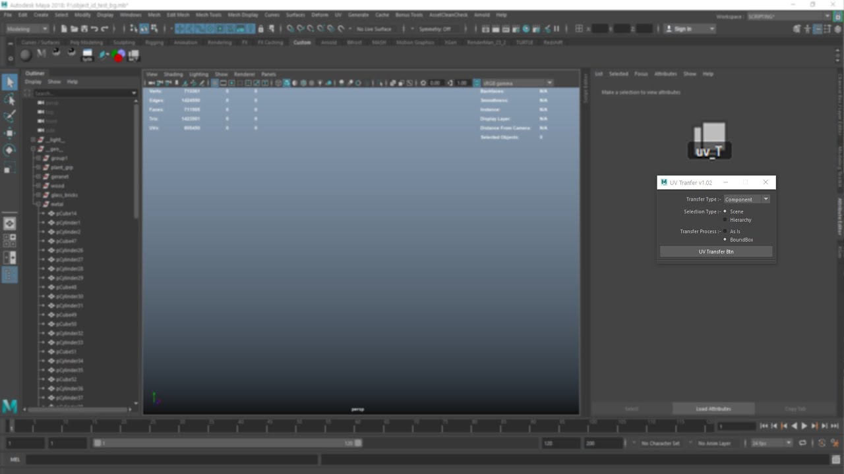Viewport: 844px width, 474px height.
Task: Click the RGB spheres shelf icon
Action: click(x=118, y=56)
